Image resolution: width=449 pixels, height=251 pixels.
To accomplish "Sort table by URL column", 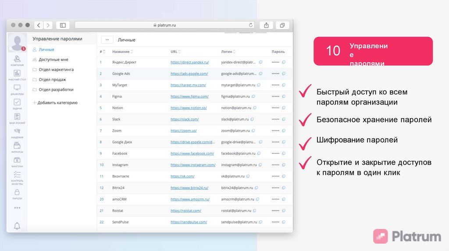I will [175, 52].
